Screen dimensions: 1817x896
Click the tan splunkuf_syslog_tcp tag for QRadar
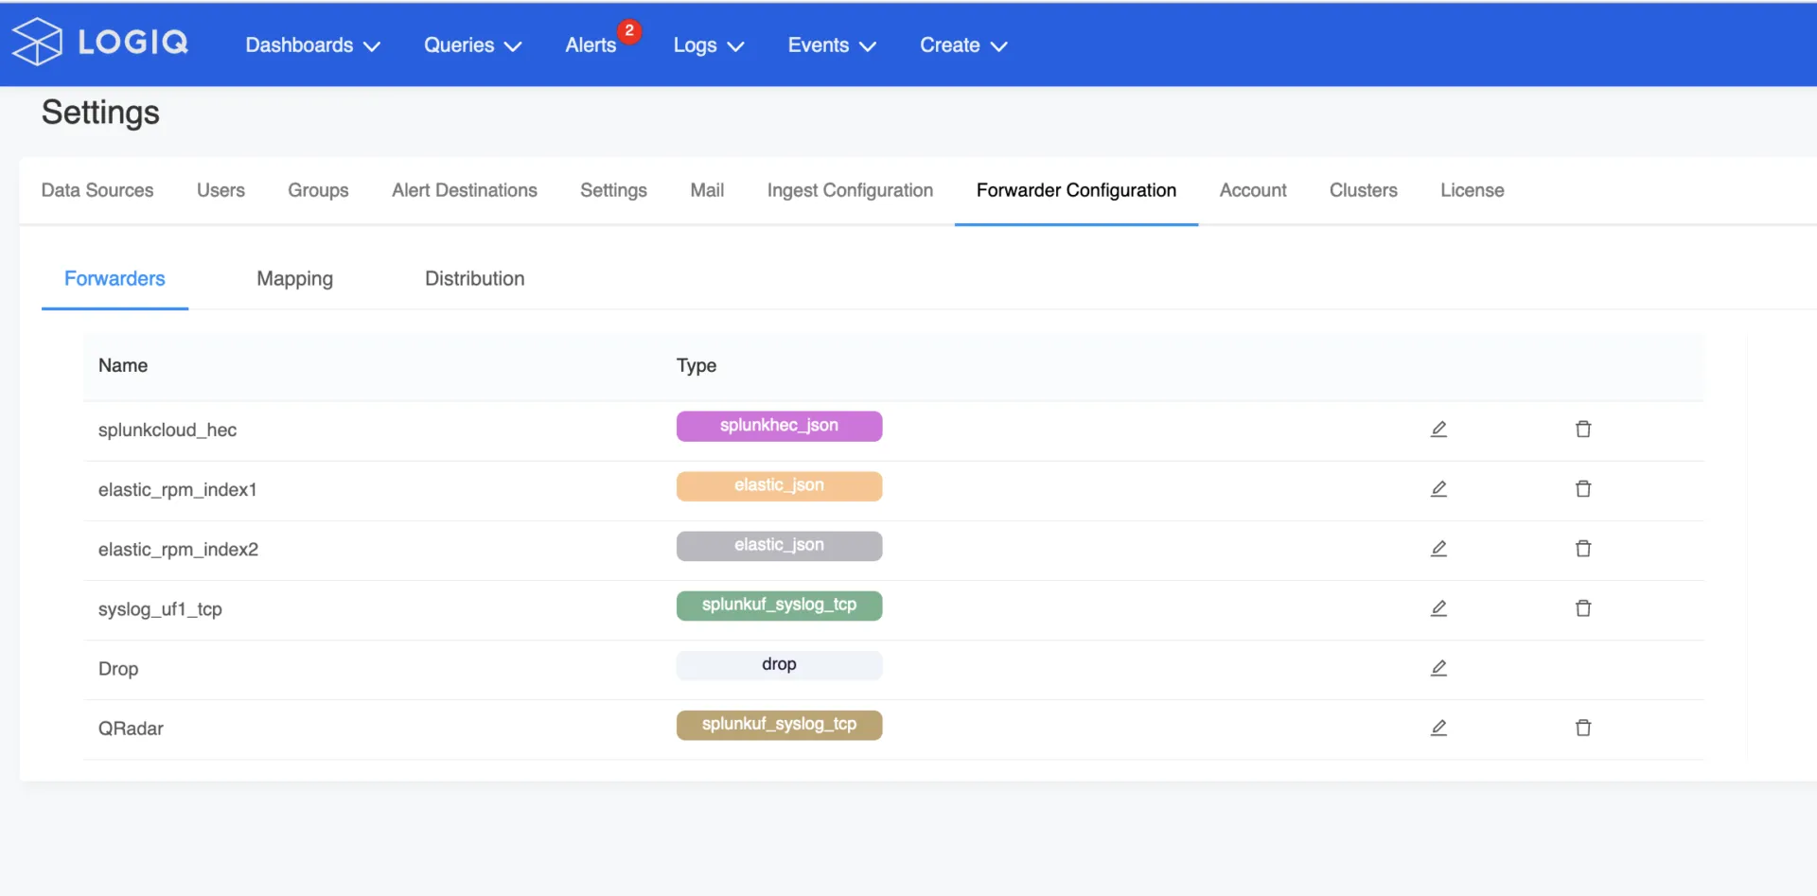click(779, 724)
